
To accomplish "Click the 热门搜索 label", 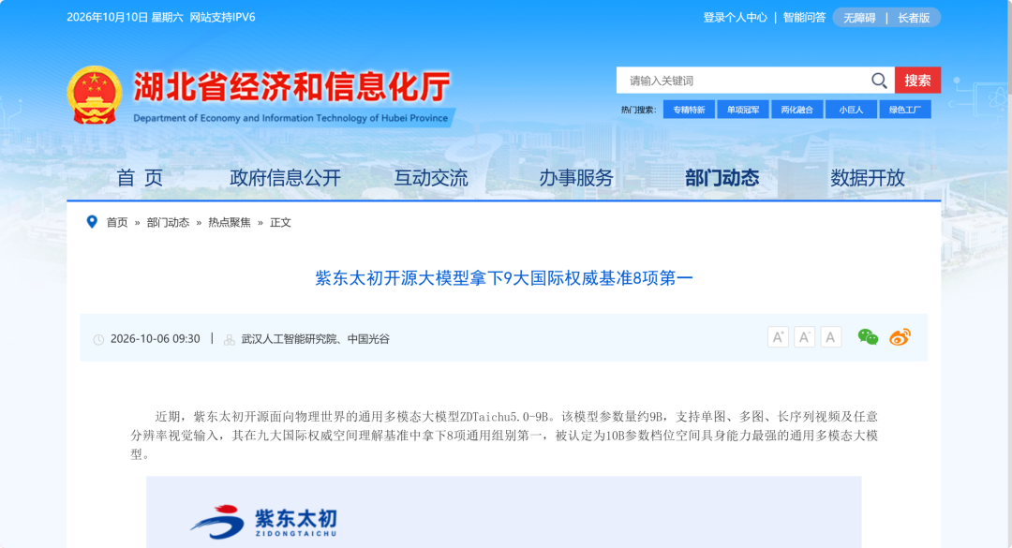I will pos(638,110).
